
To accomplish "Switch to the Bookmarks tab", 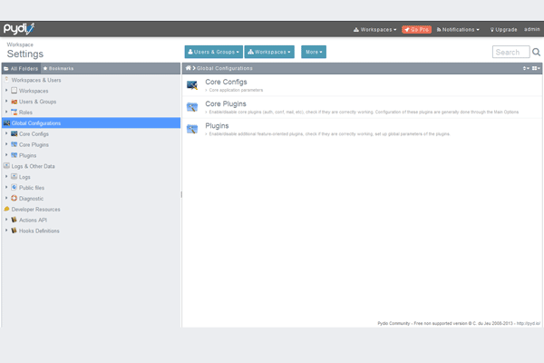I will tap(58, 68).
